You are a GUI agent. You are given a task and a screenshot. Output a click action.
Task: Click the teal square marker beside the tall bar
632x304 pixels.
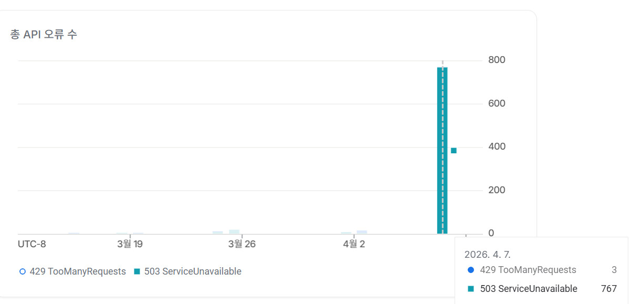454,151
